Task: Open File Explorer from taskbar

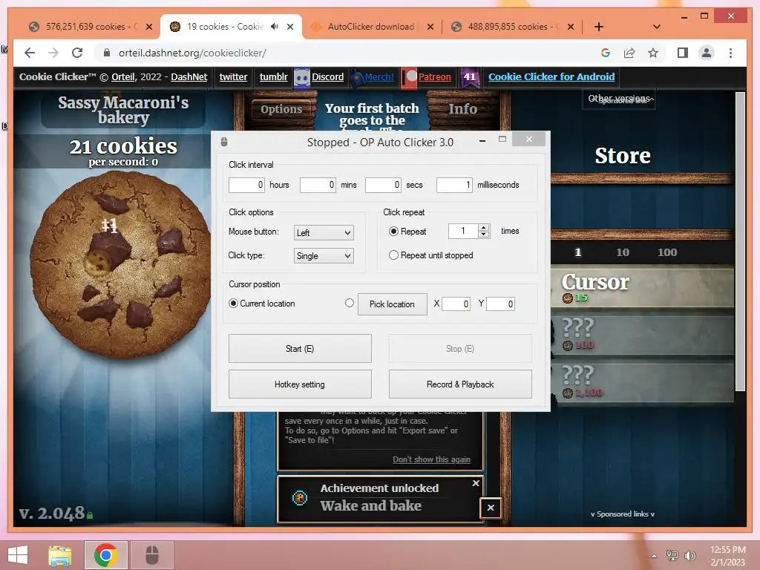Action: 59,555
